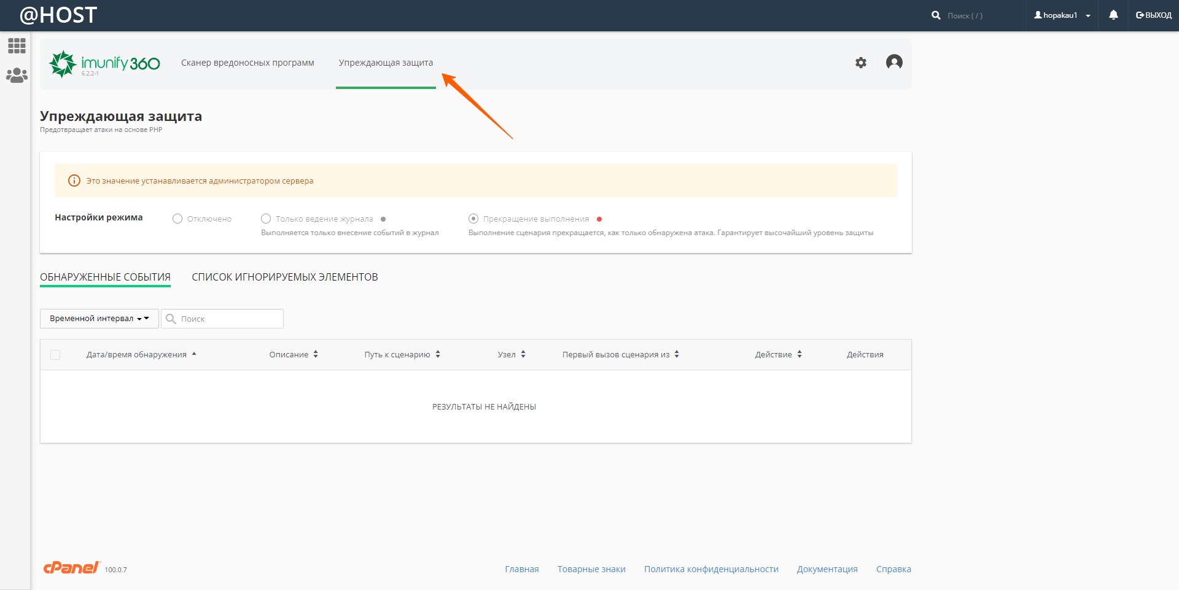
Task: Click the 'Упреждающая защита' page heading
Action: click(121, 116)
